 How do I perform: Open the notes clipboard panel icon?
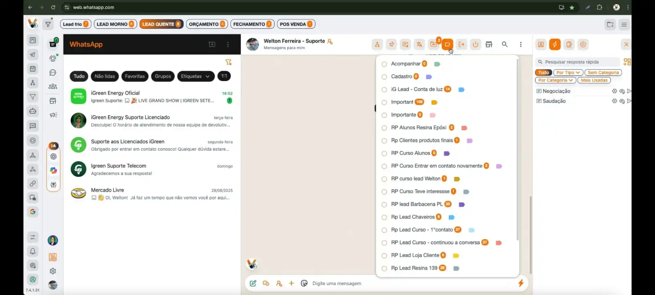pos(569,44)
